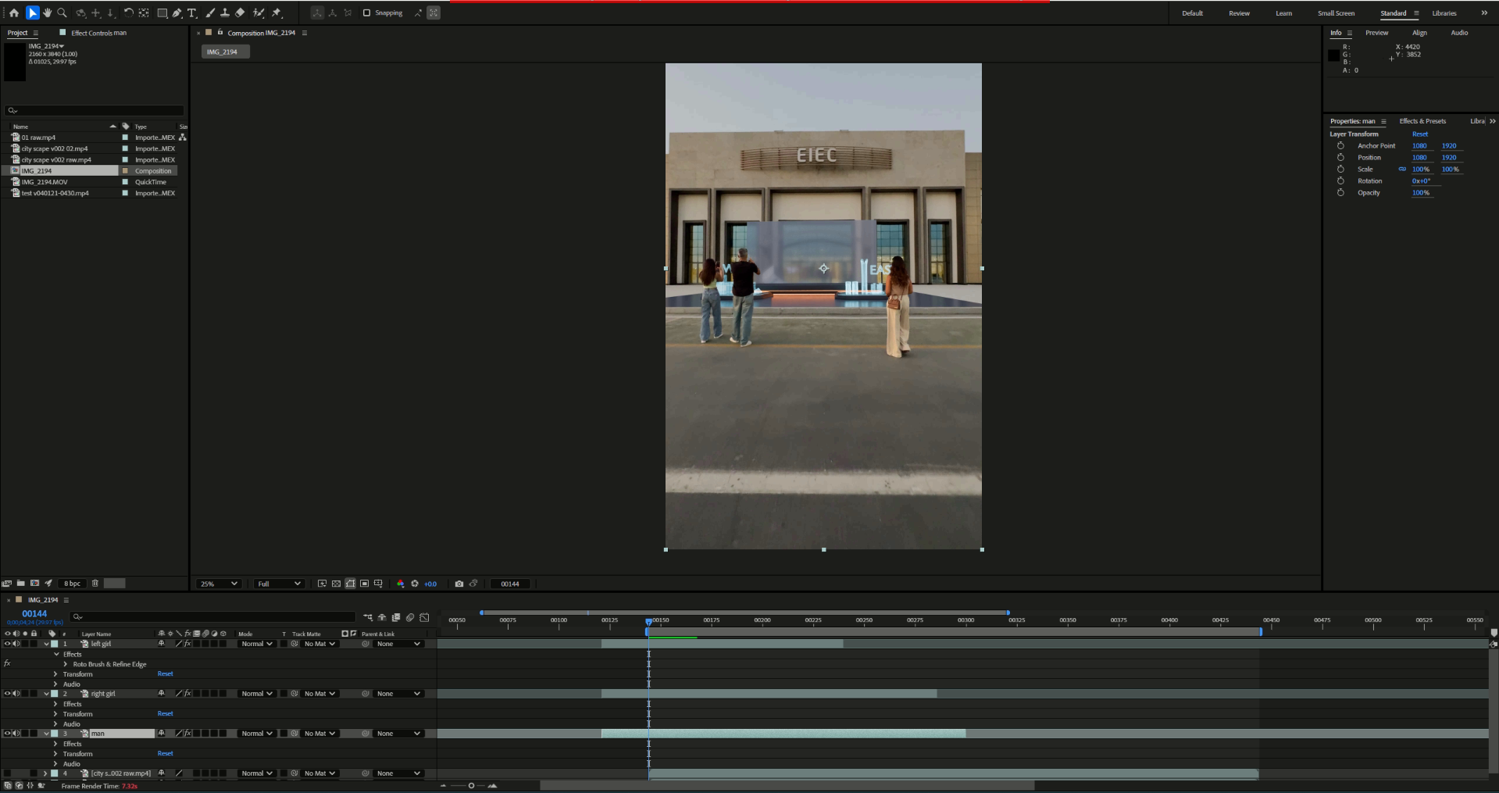Toggle transparency grid in viewer
This screenshot has width=1499, height=793.
[x=336, y=584]
